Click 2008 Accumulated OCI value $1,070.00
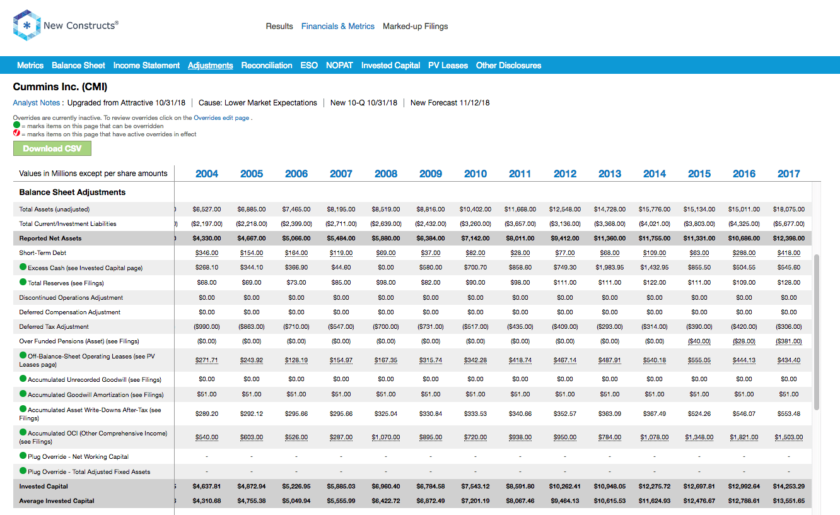Image resolution: width=840 pixels, height=515 pixels. click(386, 437)
